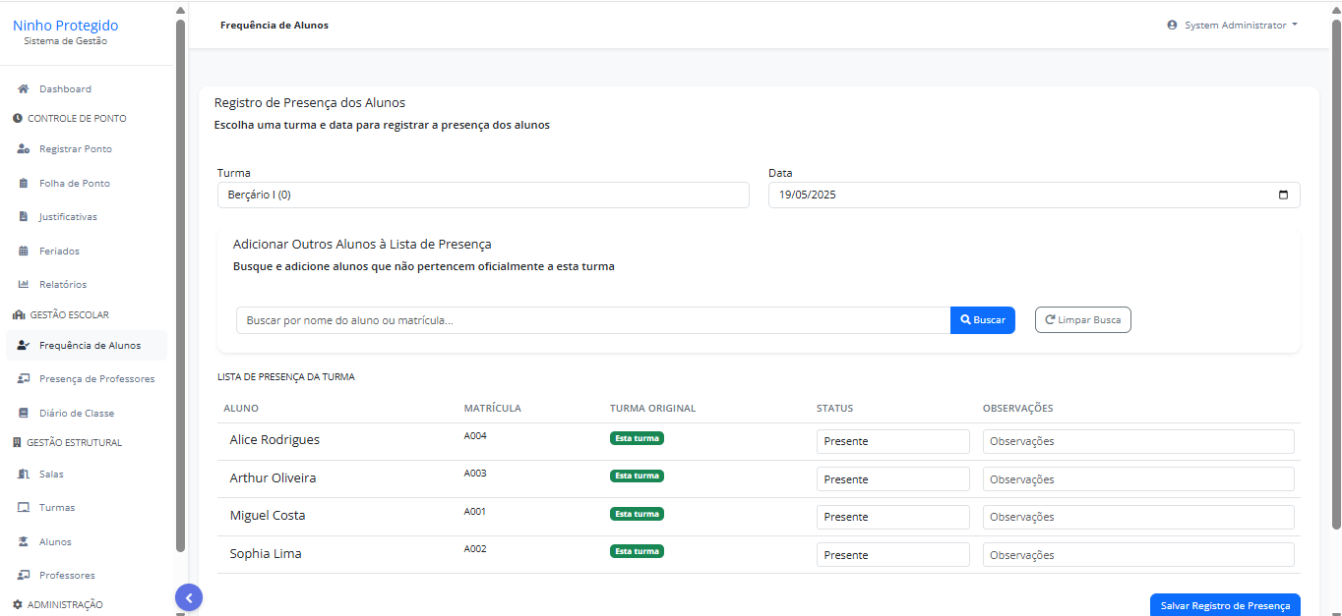Open the System Administrator user dropdown
This screenshot has width=1342, height=616.
point(1232,26)
